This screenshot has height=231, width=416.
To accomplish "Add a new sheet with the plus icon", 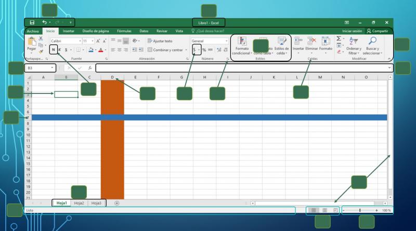I will click(116, 203).
